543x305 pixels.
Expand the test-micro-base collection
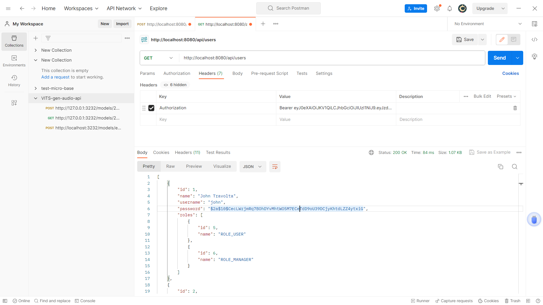[x=36, y=88]
